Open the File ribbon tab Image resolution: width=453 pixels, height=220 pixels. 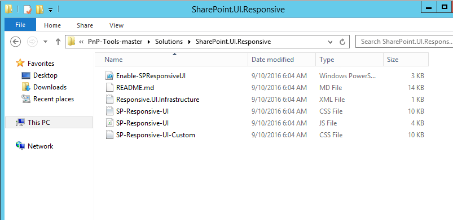point(20,25)
